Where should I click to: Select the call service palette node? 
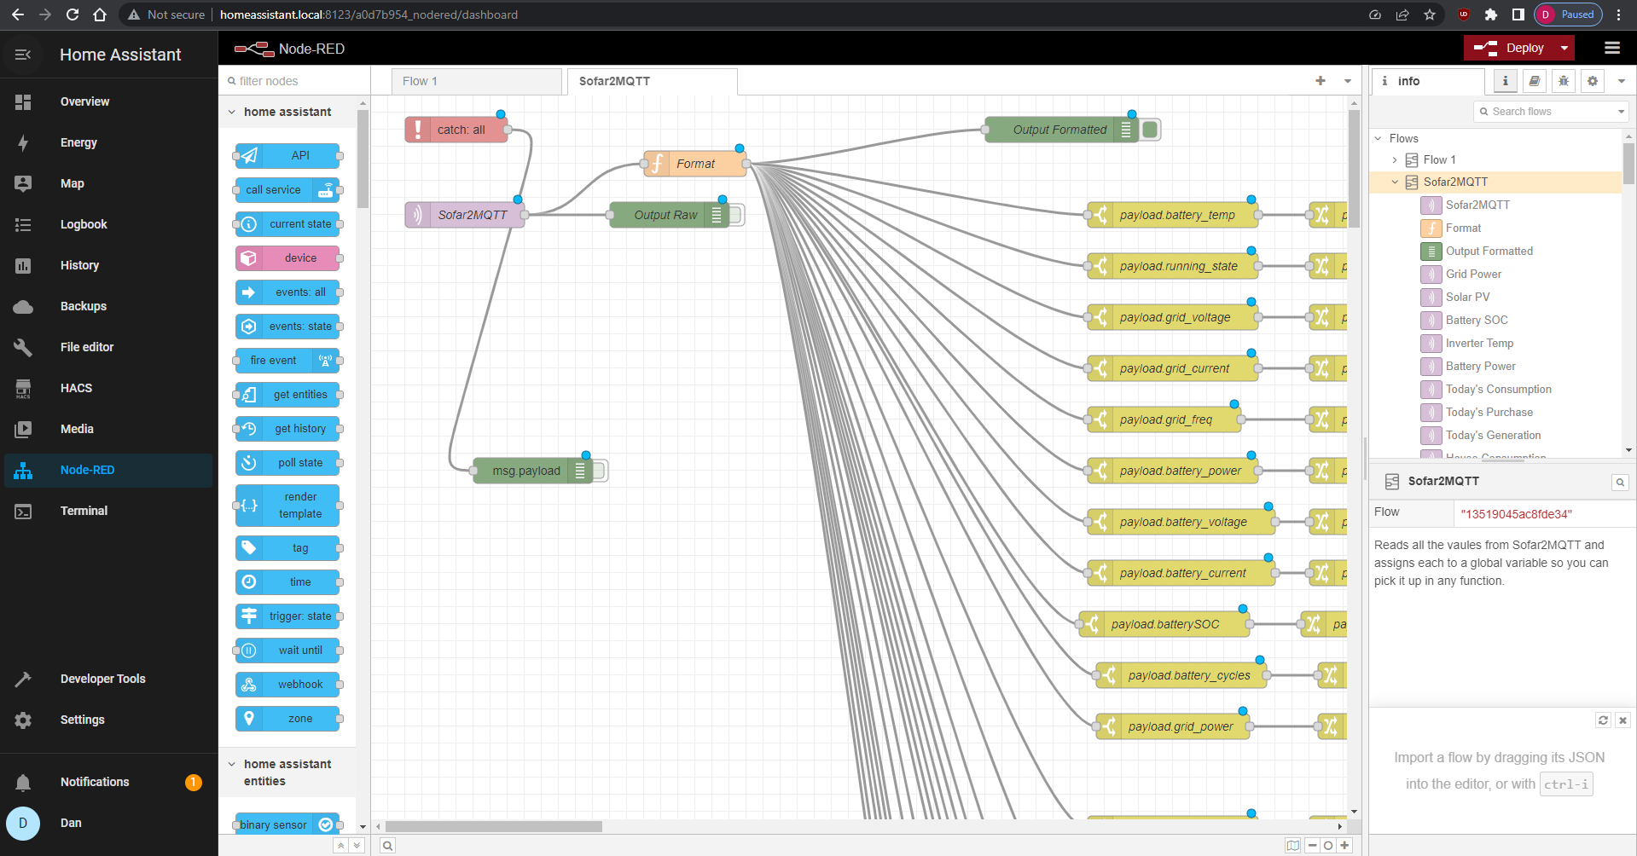point(288,189)
